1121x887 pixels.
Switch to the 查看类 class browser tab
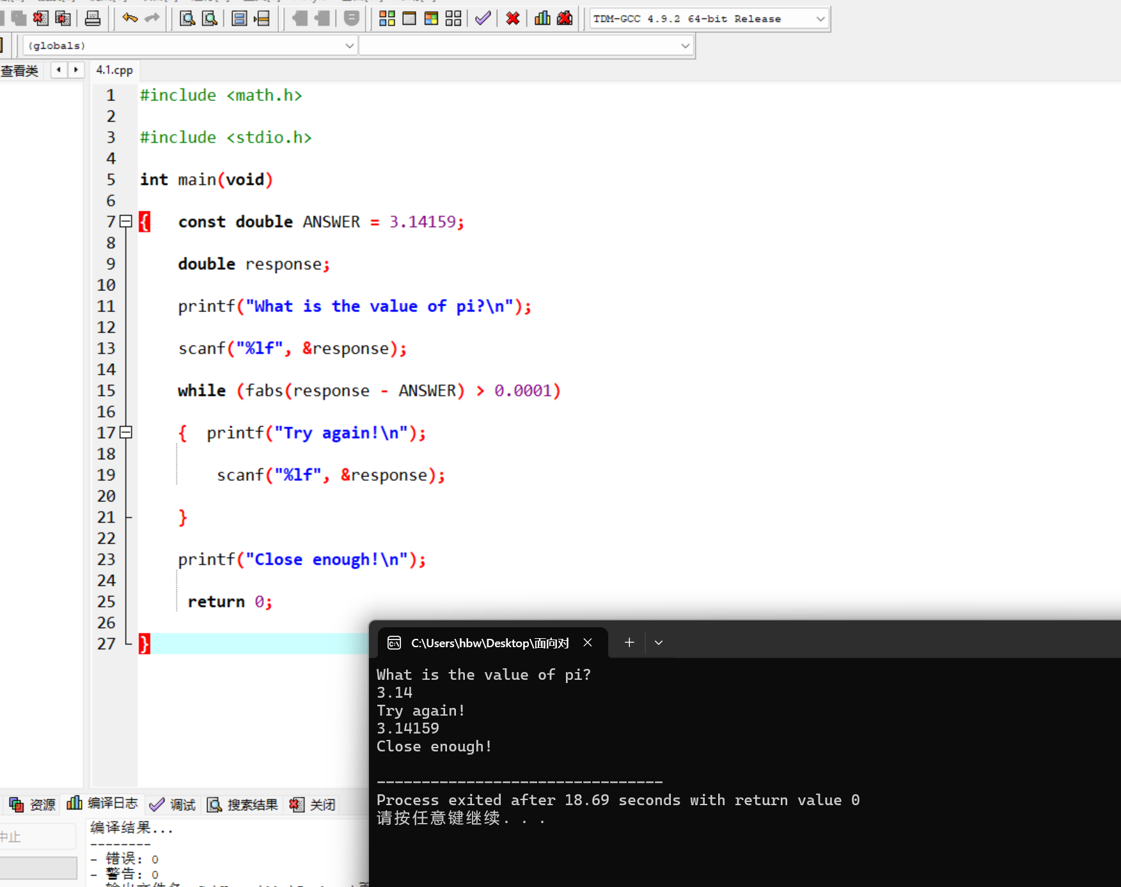coord(19,70)
